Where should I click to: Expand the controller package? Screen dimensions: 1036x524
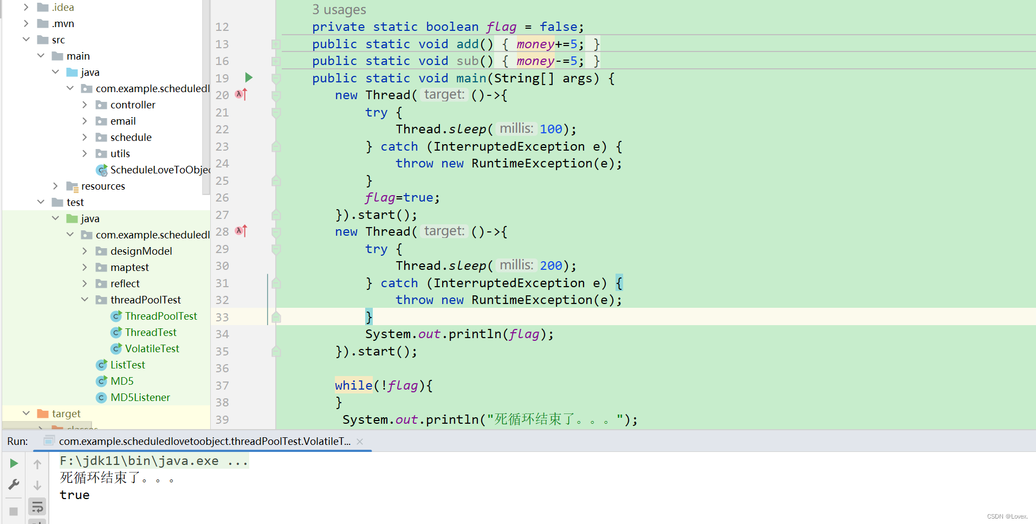tap(85, 105)
